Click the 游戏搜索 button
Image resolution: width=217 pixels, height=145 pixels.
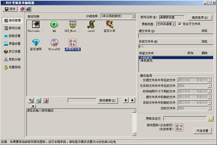[x=107, y=100]
